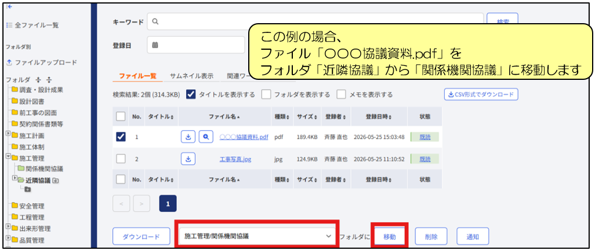This screenshot has height=250, width=595.
Task: Click the 削除 button
Action: click(x=431, y=237)
